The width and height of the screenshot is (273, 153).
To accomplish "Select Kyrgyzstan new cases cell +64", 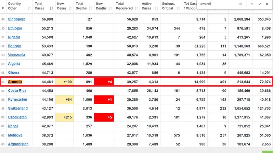I will coord(64,100).
